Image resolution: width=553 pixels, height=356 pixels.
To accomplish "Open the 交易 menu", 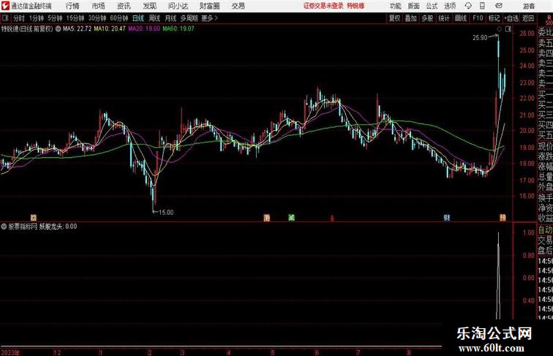I will tap(238, 6).
